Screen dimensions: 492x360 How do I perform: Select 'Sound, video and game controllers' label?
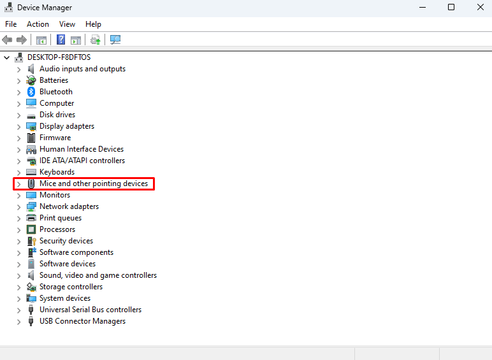click(98, 275)
